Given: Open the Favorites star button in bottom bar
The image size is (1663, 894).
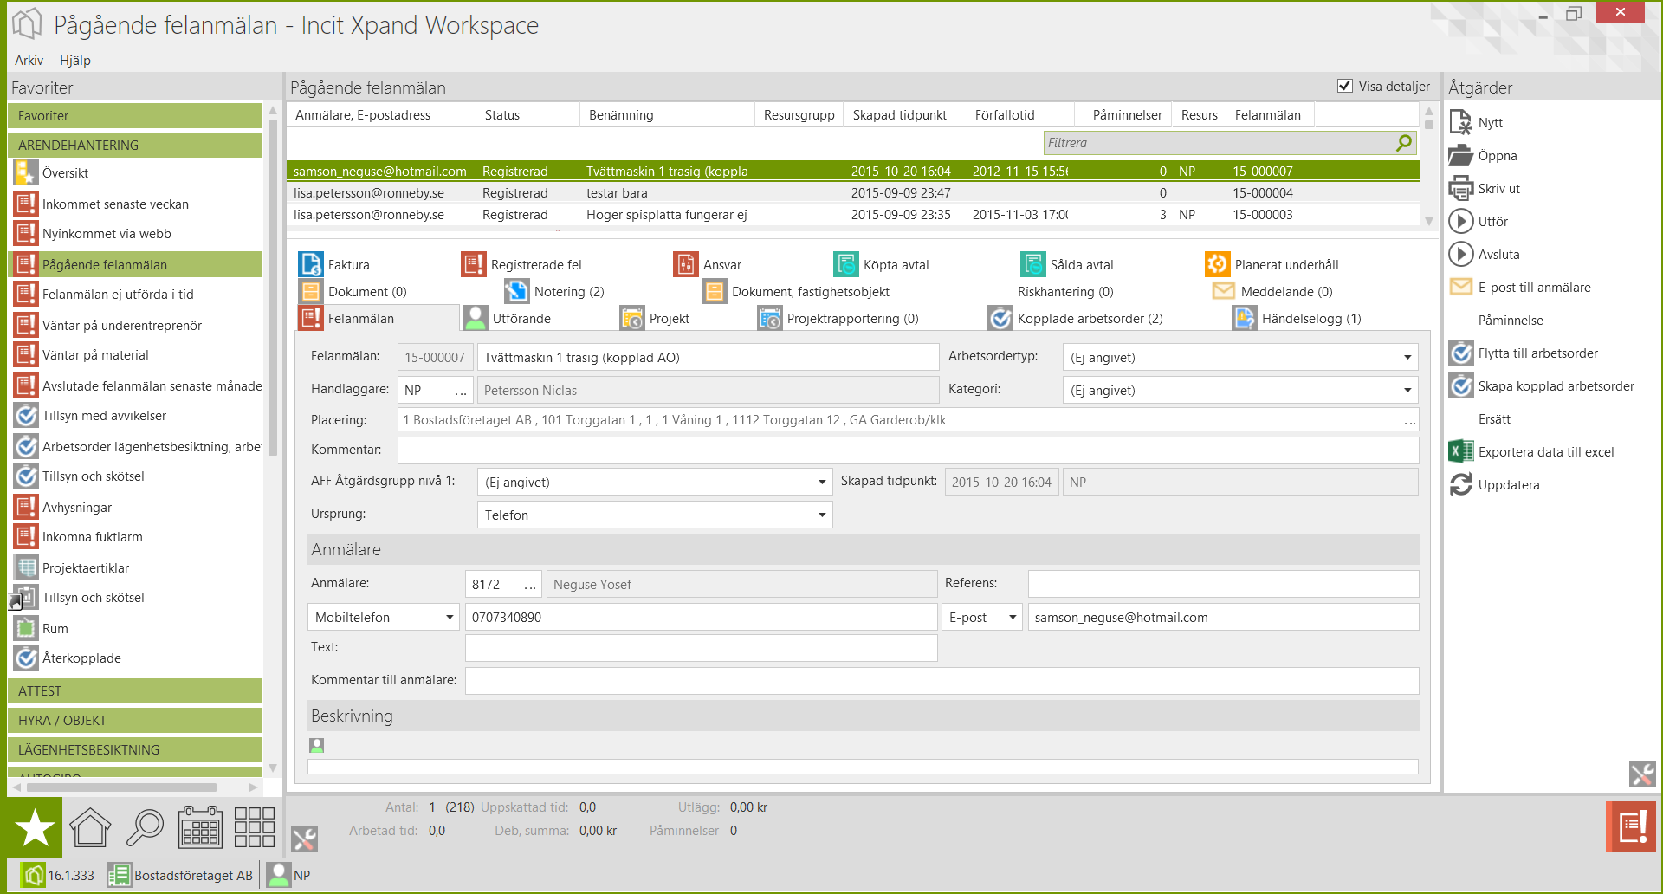Looking at the screenshot, I should click(x=35, y=827).
